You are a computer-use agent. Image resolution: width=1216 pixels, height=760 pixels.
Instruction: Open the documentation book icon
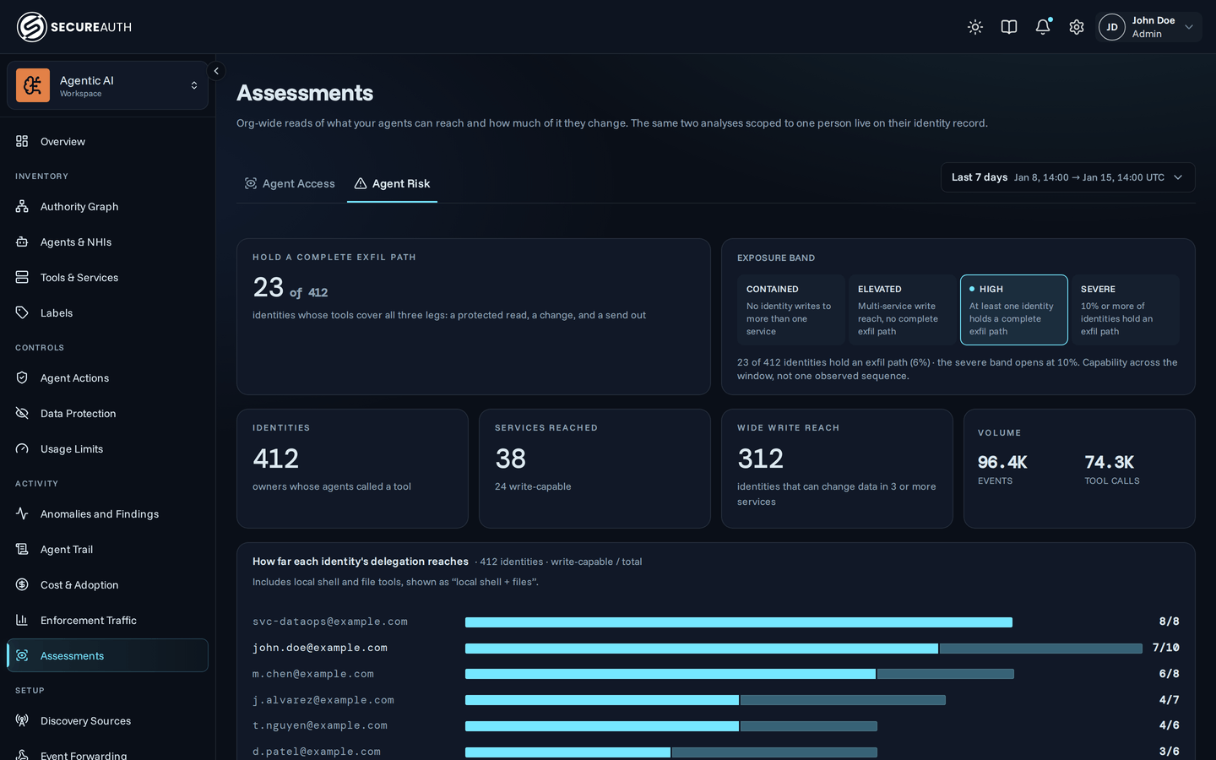tap(1009, 27)
